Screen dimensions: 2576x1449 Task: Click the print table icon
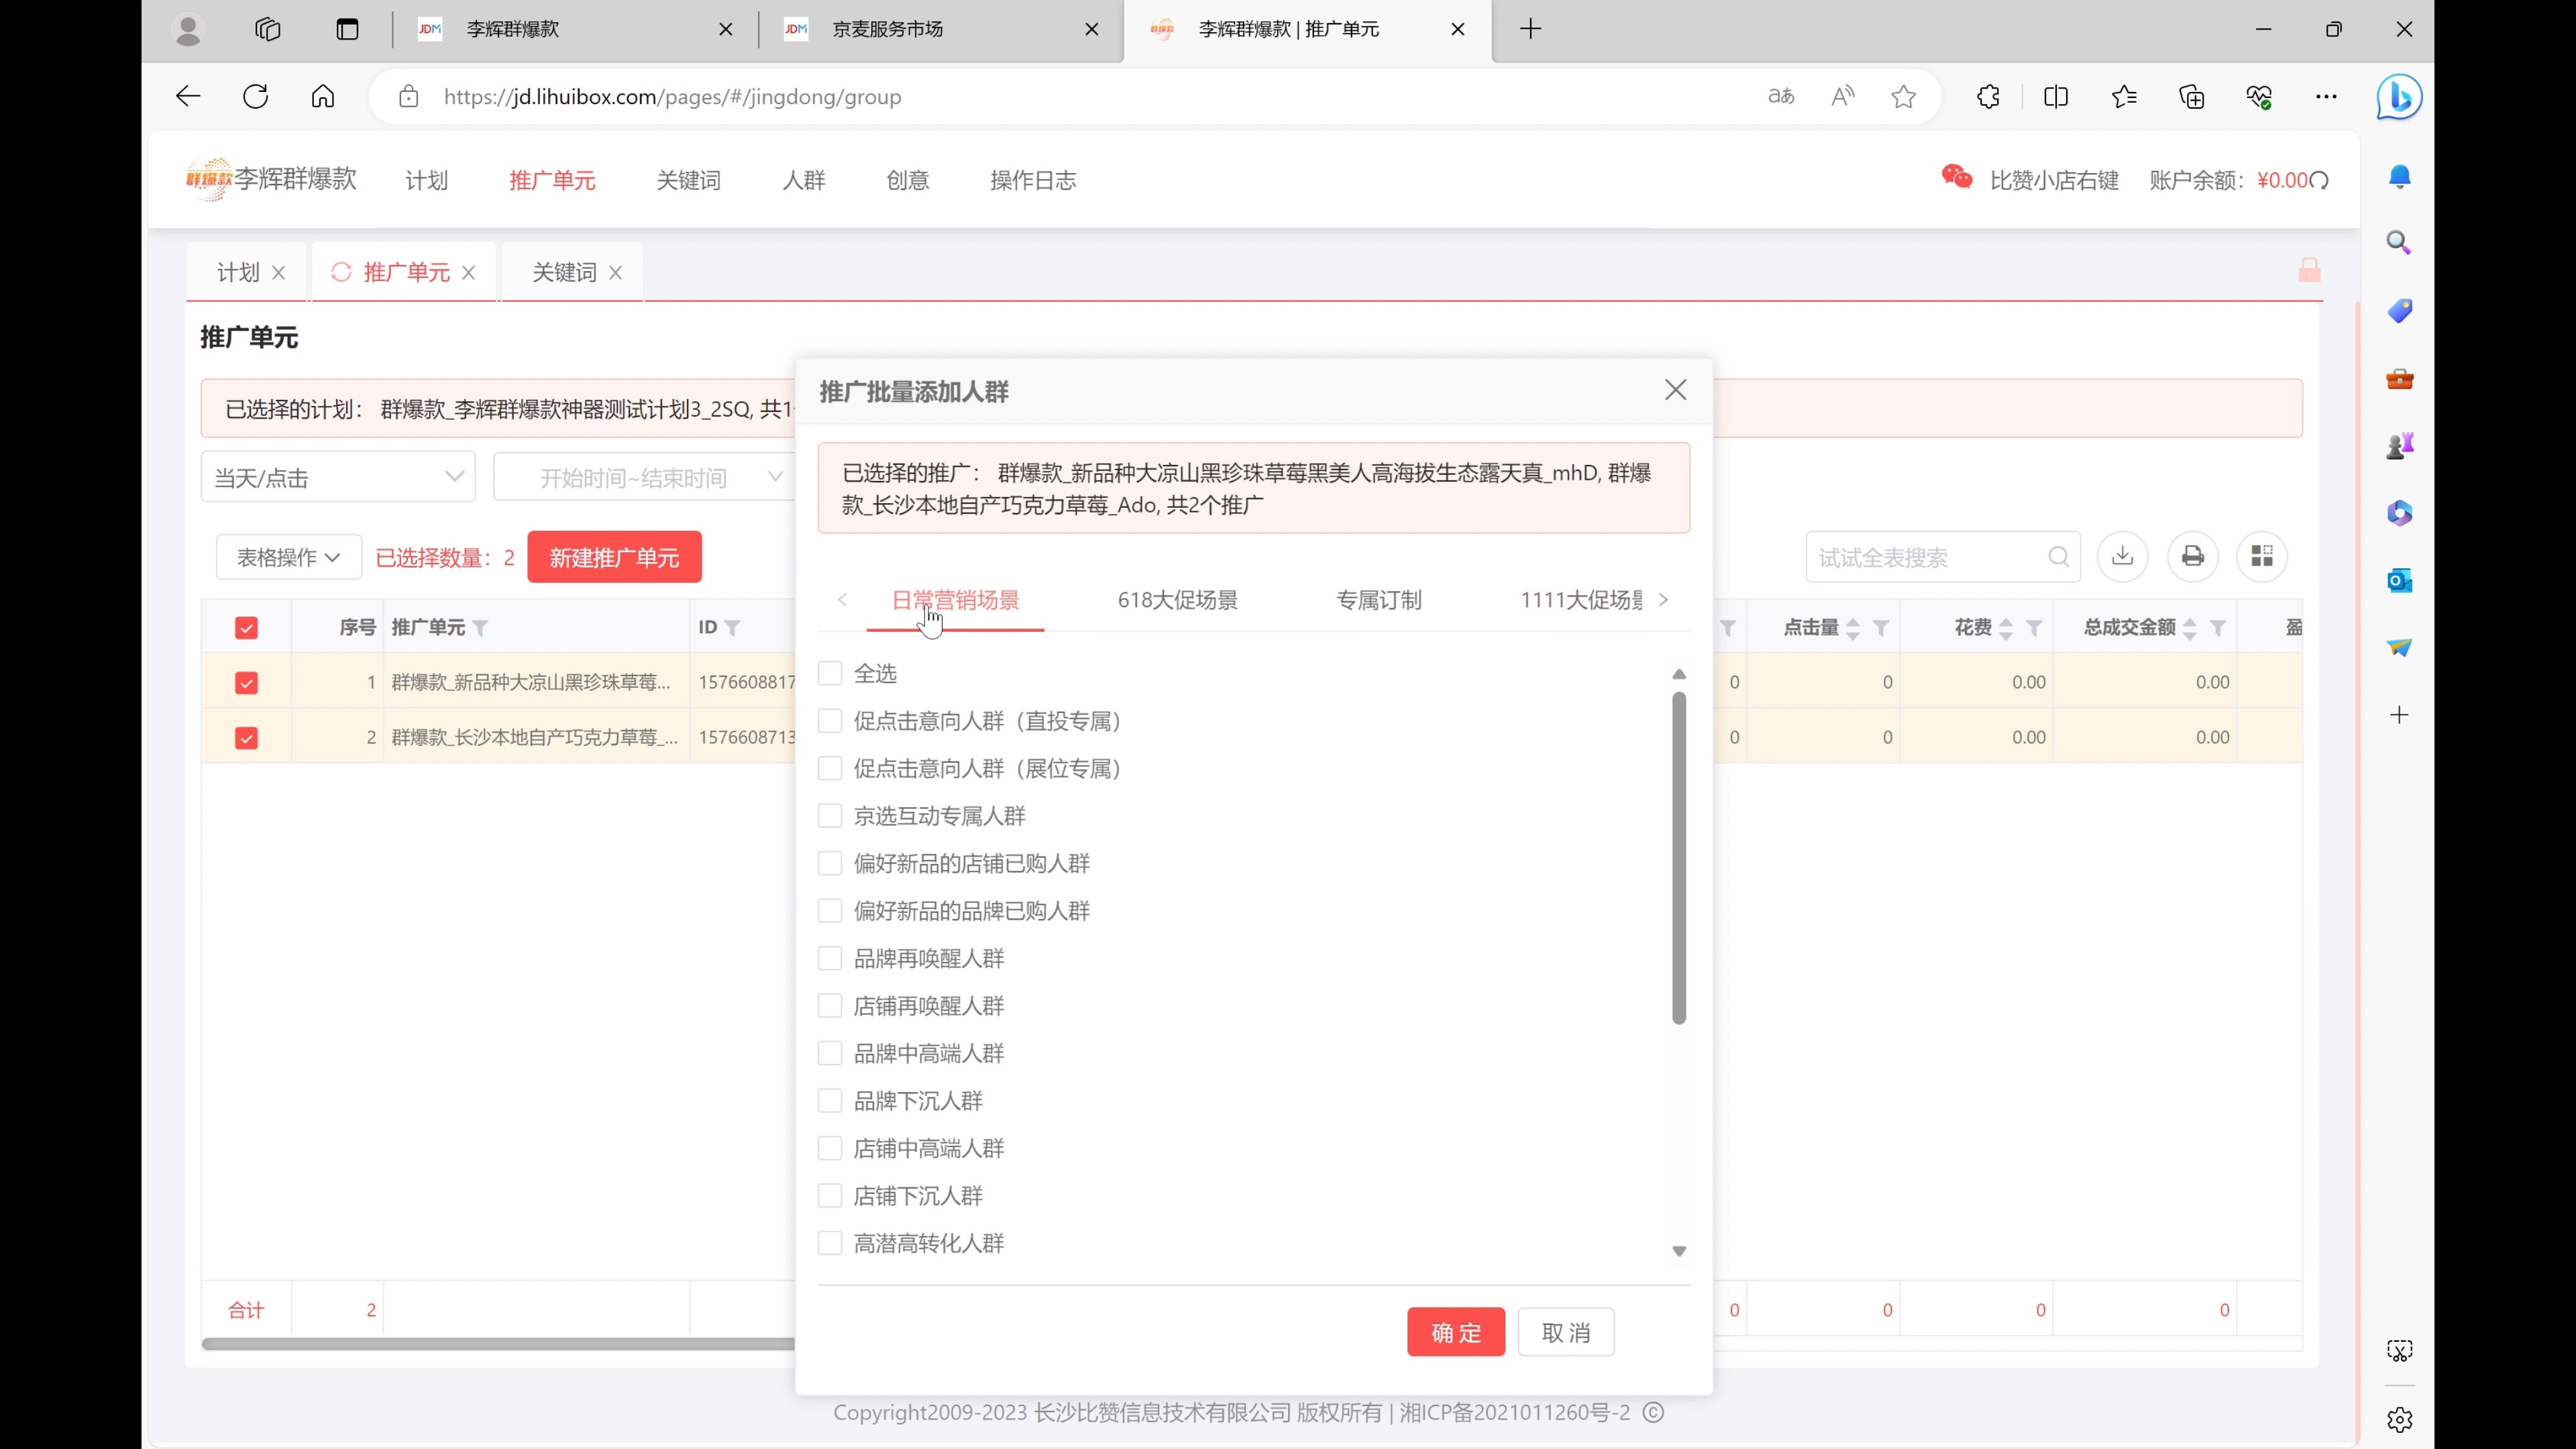pyautogui.click(x=2192, y=557)
